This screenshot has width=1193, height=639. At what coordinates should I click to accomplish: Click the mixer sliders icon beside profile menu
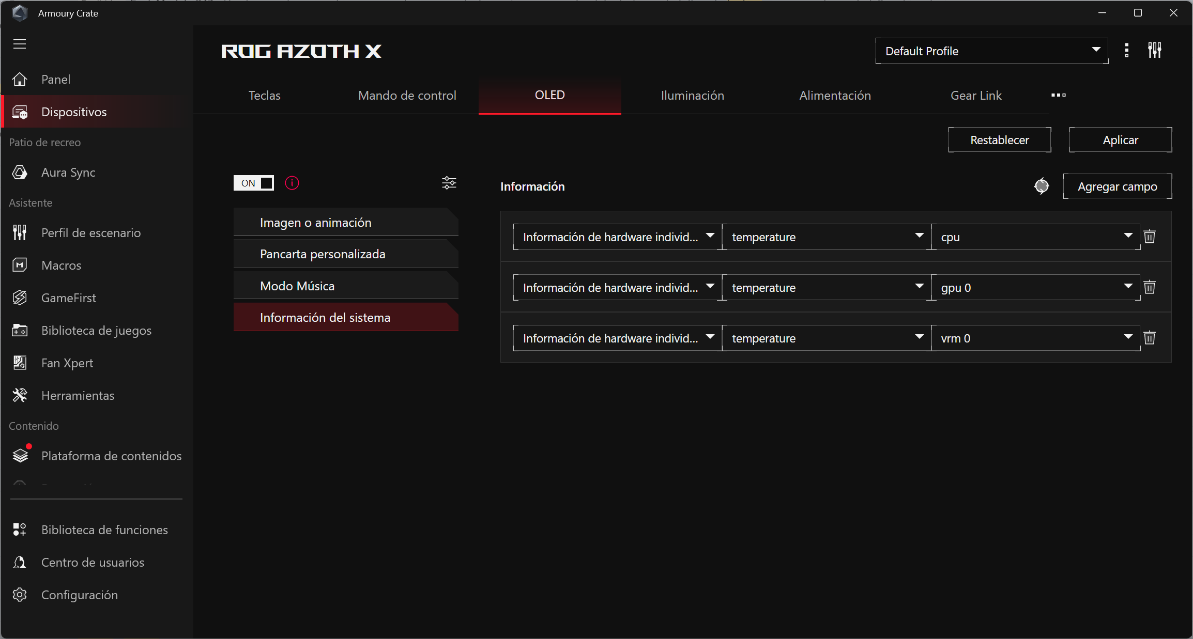pyautogui.click(x=1155, y=51)
